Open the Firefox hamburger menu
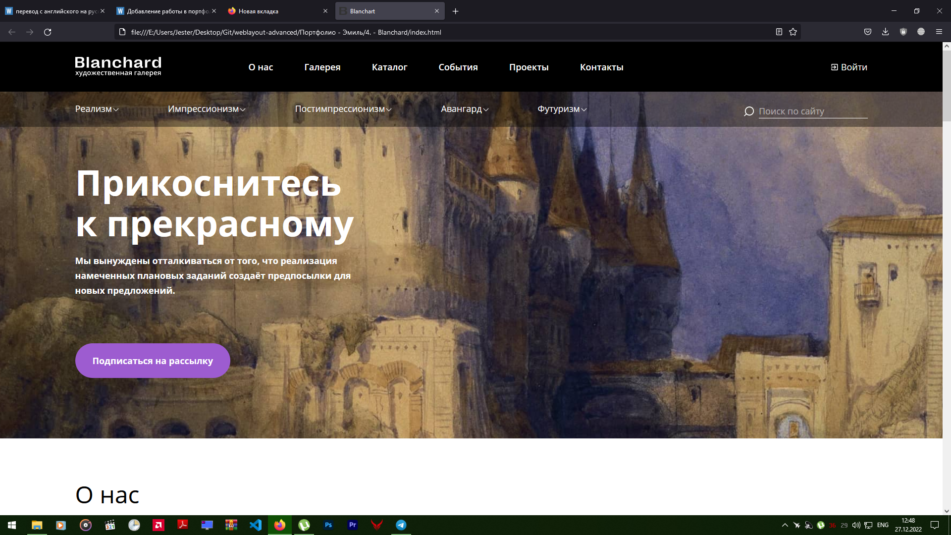 tap(939, 32)
